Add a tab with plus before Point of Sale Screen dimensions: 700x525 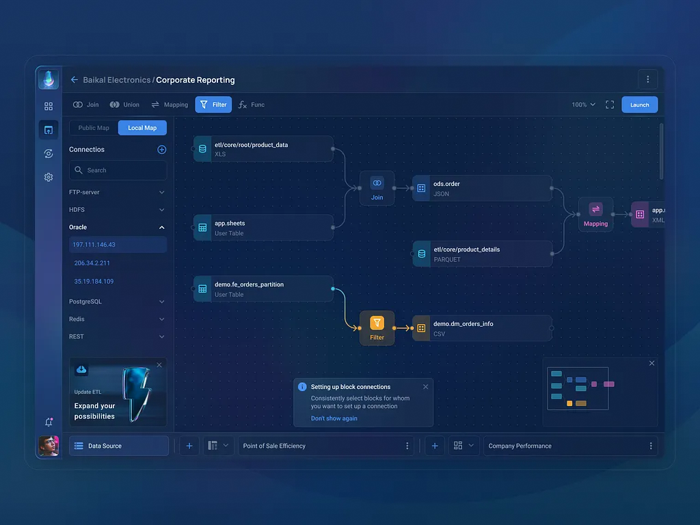[189, 446]
